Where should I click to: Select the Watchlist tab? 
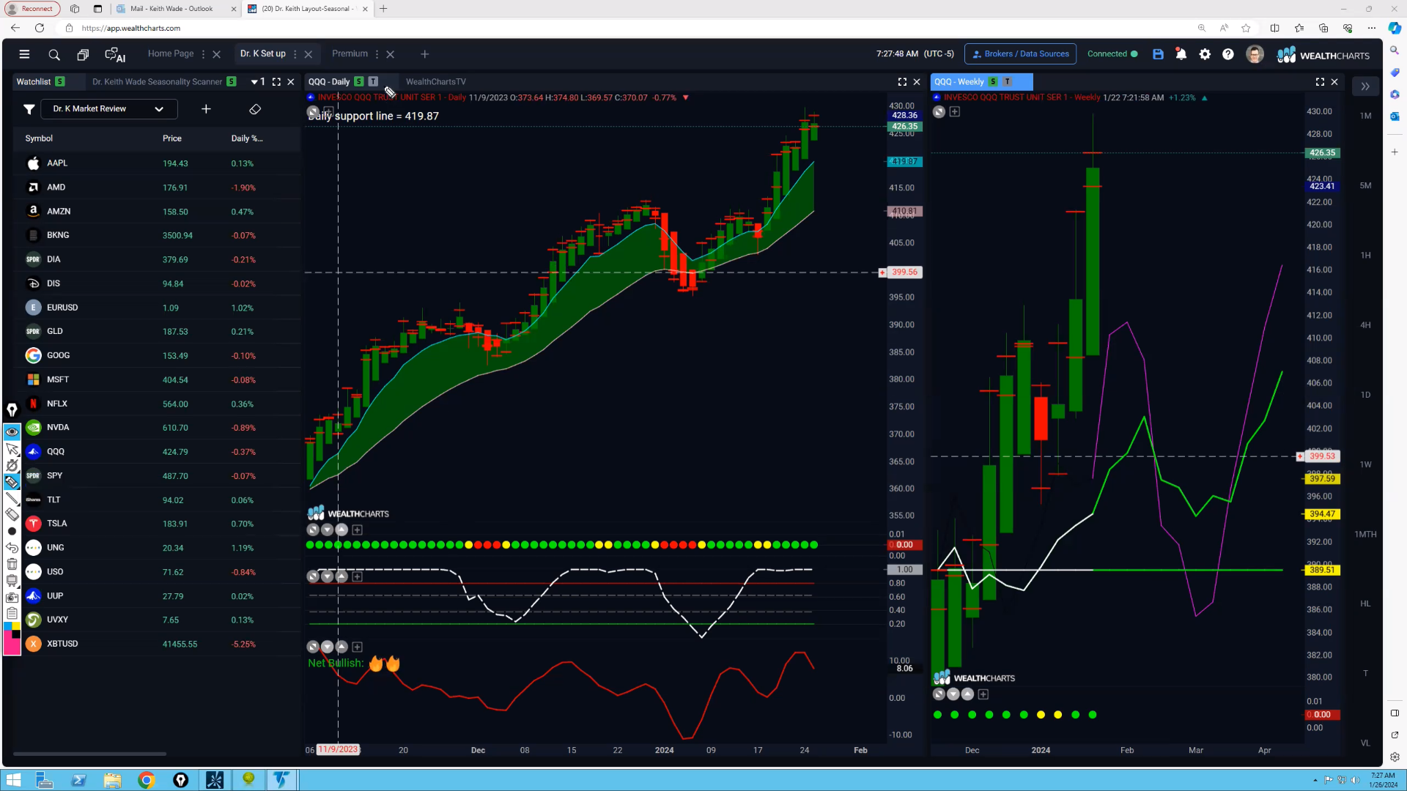(x=34, y=82)
